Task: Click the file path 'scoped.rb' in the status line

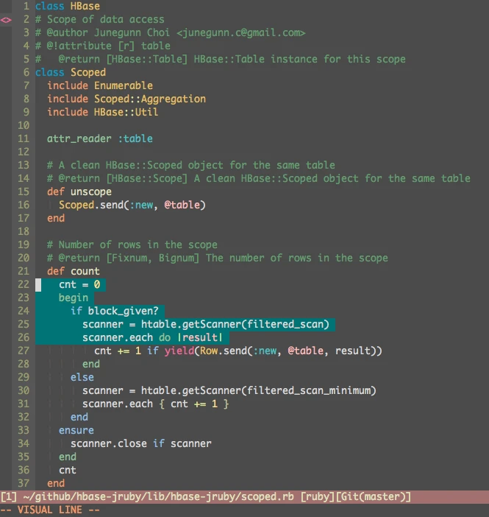Action: (x=268, y=497)
